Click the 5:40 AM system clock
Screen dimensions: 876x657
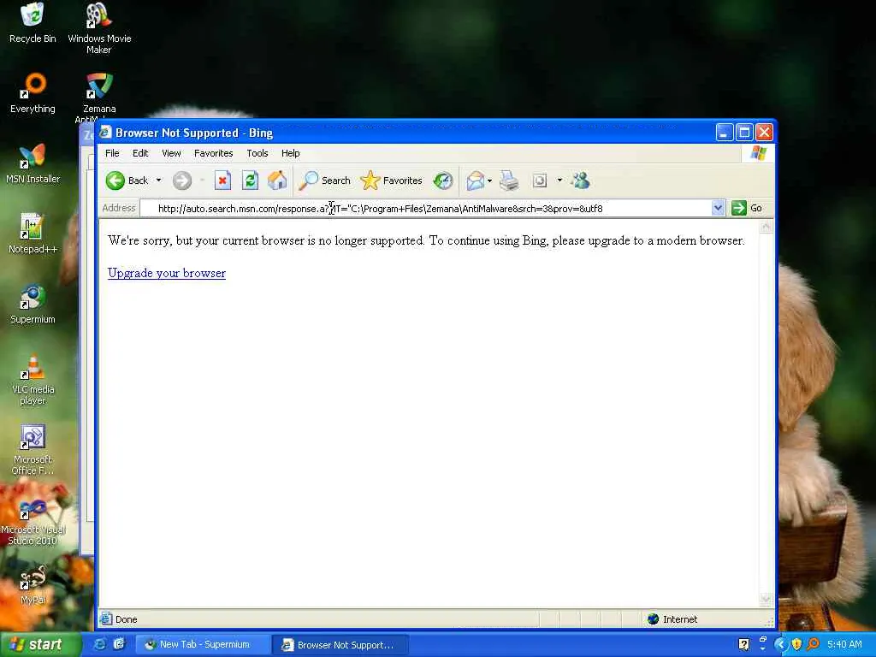pyautogui.click(x=844, y=644)
